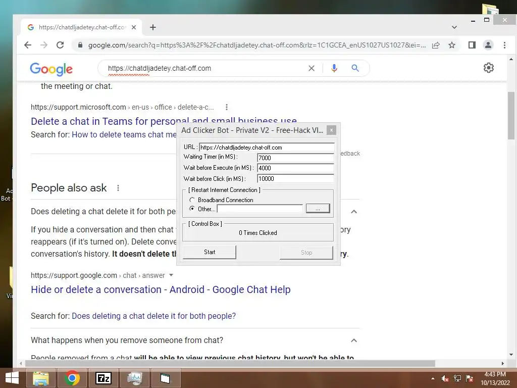Click '0 Times Clicked' counter text
This screenshot has height=388, width=517.
258,233
